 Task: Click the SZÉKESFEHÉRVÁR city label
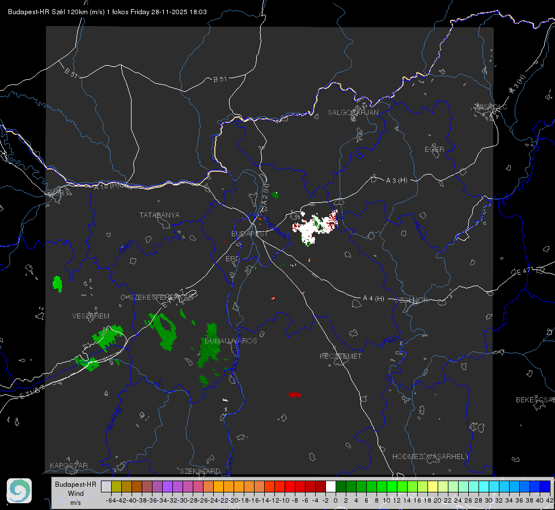coord(161,297)
